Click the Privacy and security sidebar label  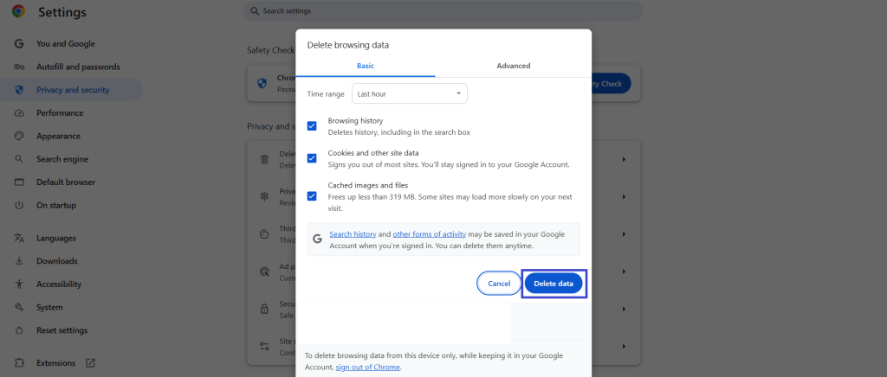tap(73, 90)
